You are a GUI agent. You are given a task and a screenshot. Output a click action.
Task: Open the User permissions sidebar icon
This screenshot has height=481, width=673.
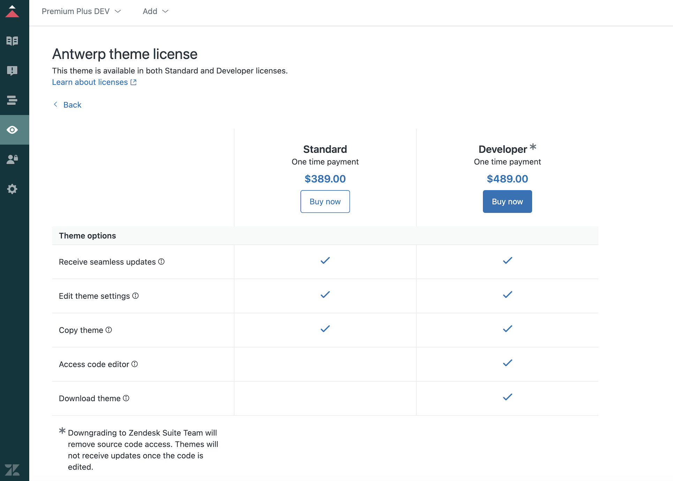coord(12,159)
